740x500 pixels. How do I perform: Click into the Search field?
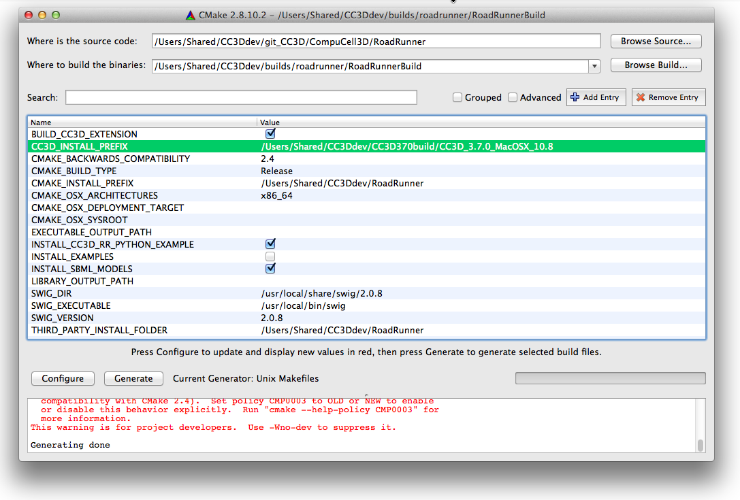[x=241, y=97]
